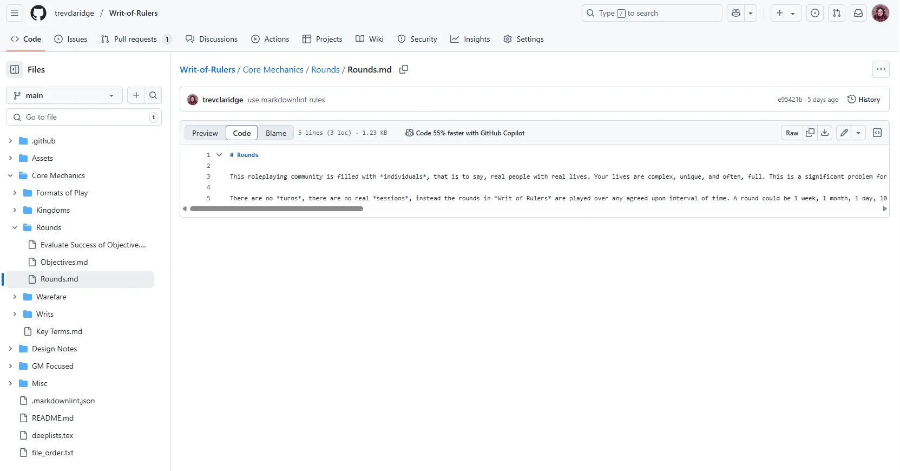Open the notifications inbox
The width and height of the screenshot is (900, 471).
858,13
